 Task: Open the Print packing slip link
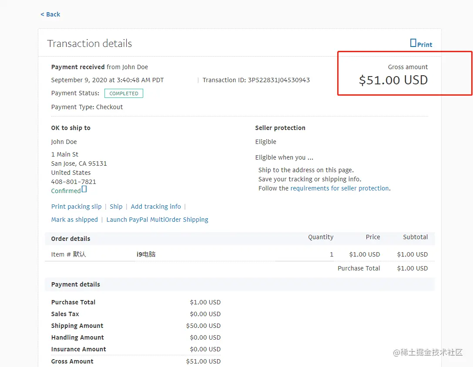pyautogui.click(x=76, y=207)
